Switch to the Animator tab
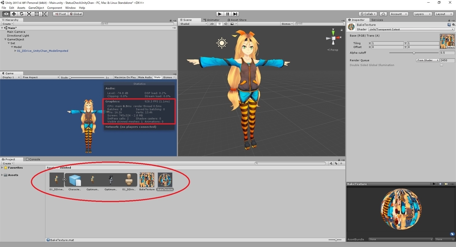This screenshot has height=247, width=456. tap(211, 20)
